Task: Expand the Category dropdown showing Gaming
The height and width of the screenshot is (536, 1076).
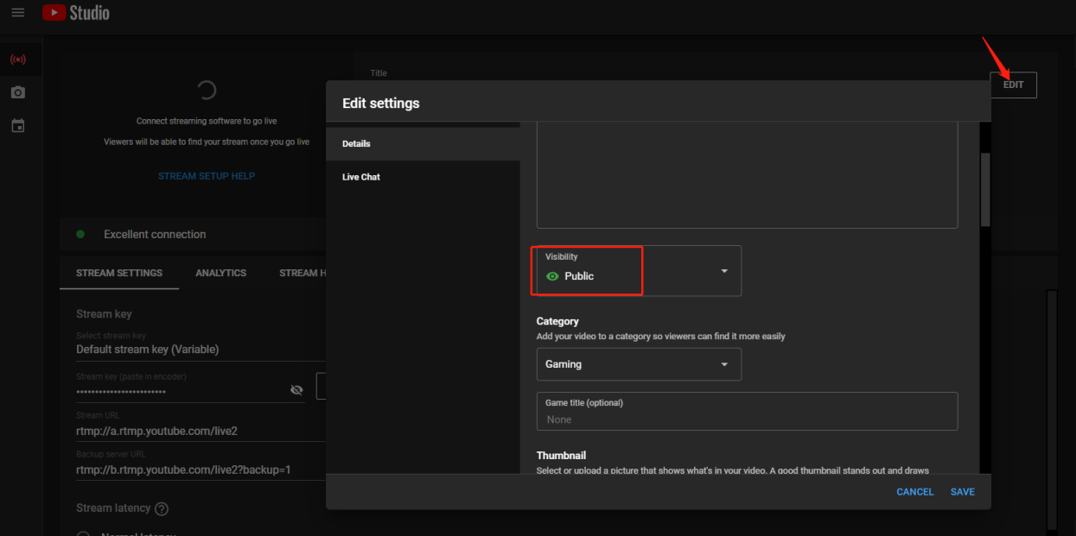Action: click(x=639, y=364)
